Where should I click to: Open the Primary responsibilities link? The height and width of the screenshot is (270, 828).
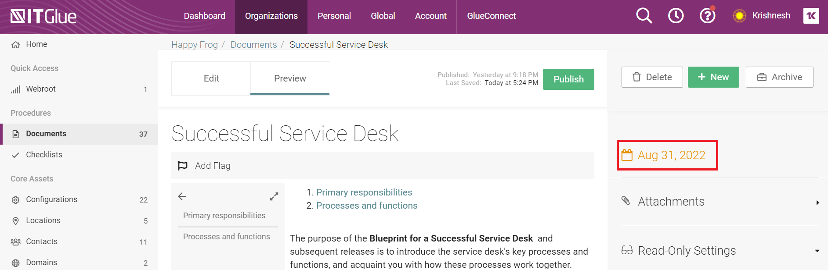(364, 192)
